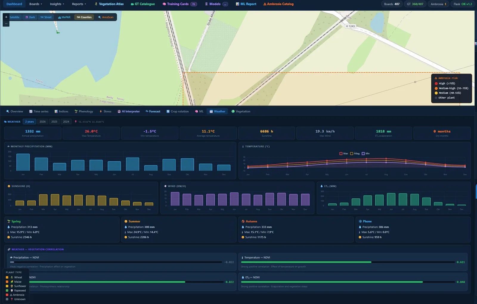Viewport: 477px width, 304px height.
Task: Switch map to Street layer
Action: pos(46,17)
